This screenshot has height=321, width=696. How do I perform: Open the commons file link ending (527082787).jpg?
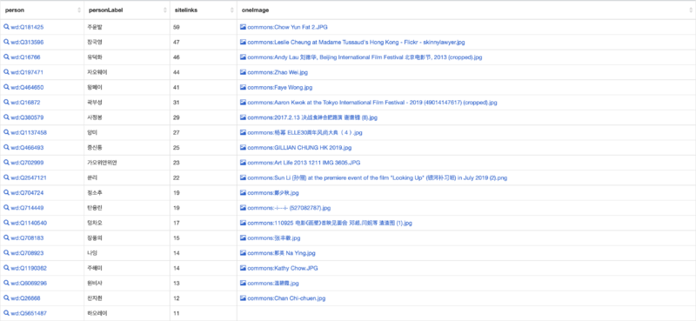289,208
